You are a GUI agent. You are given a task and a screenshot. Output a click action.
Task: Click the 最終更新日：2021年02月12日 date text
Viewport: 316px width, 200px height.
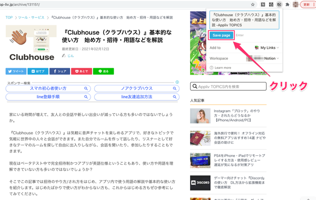[x=85, y=49]
